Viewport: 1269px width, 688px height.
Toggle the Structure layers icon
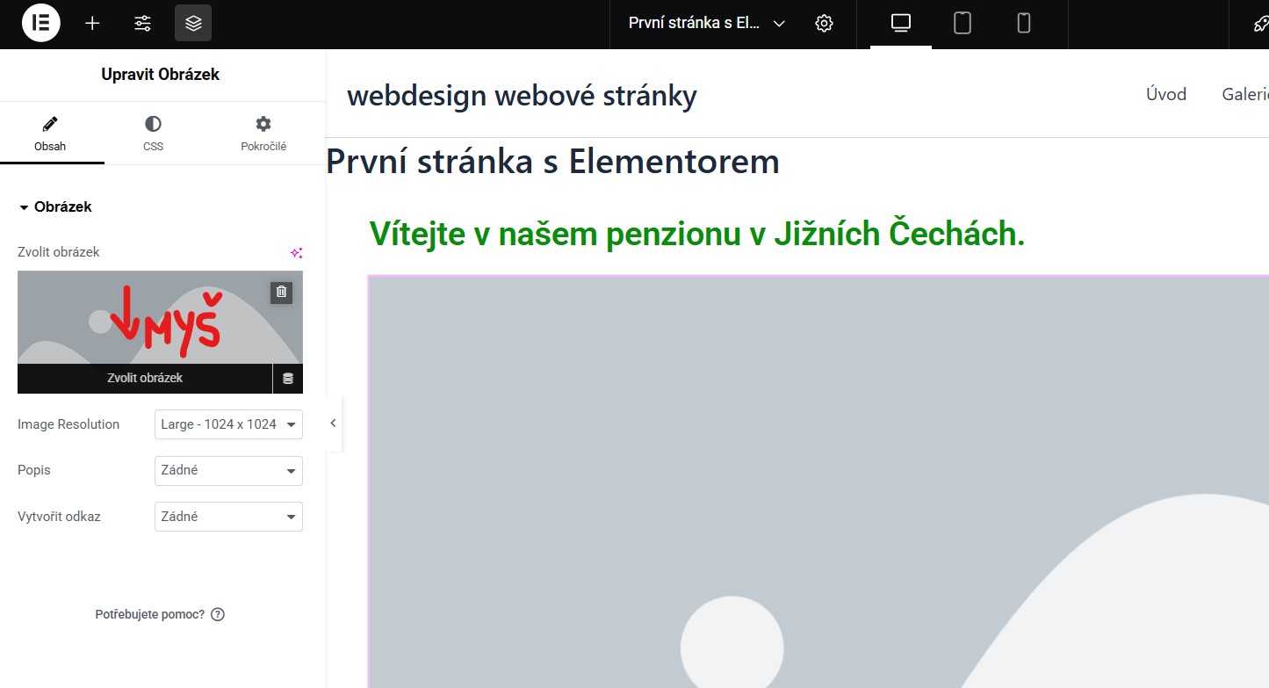click(x=193, y=24)
